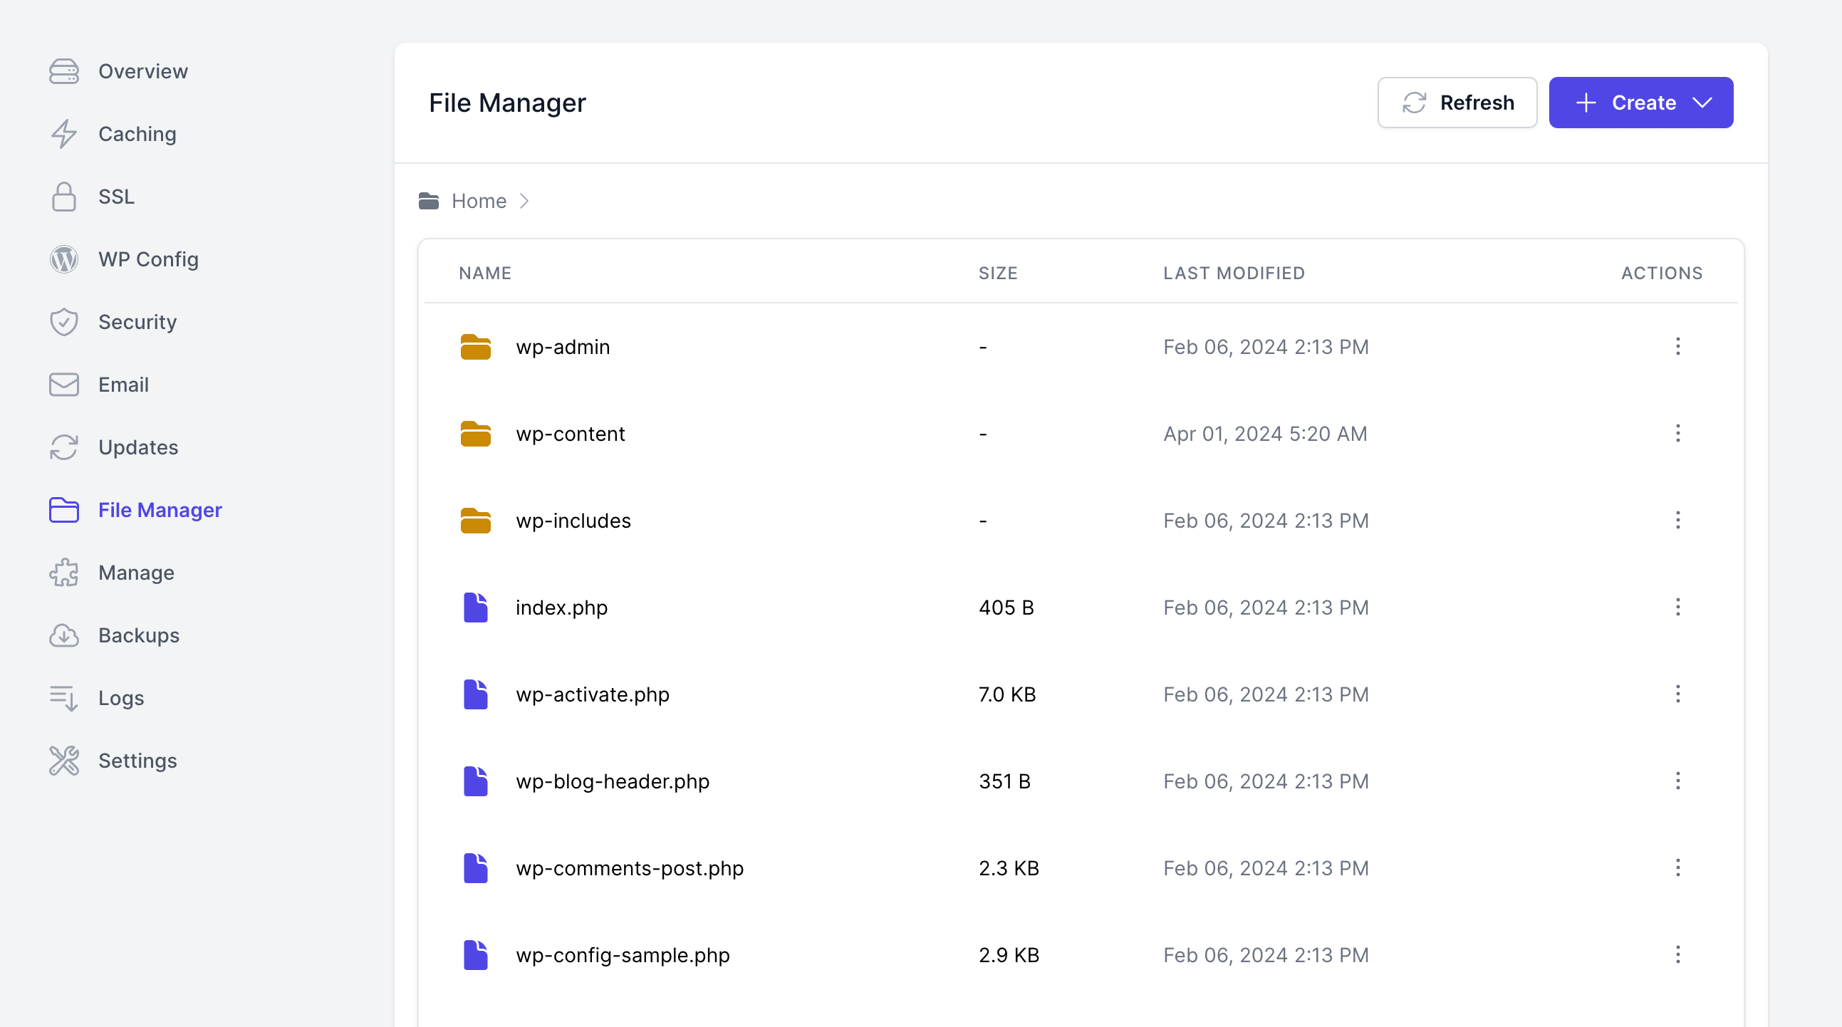Open the wp-includes folder

point(573,521)
